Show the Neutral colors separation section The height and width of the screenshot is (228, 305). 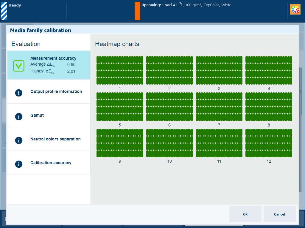point(55,139)
